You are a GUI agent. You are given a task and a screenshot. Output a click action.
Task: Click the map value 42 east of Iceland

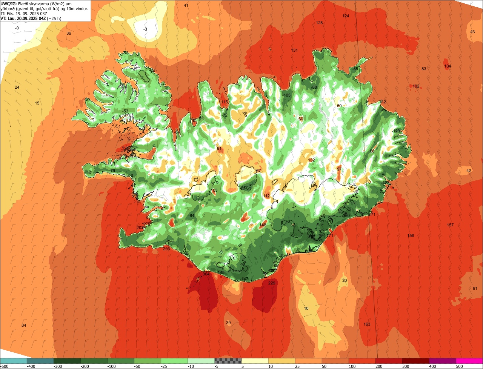469,171
